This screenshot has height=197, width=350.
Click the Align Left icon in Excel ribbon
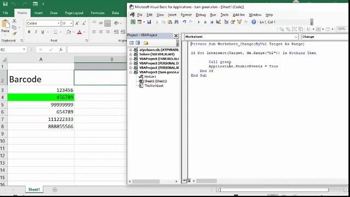click(x=94, y=32)
